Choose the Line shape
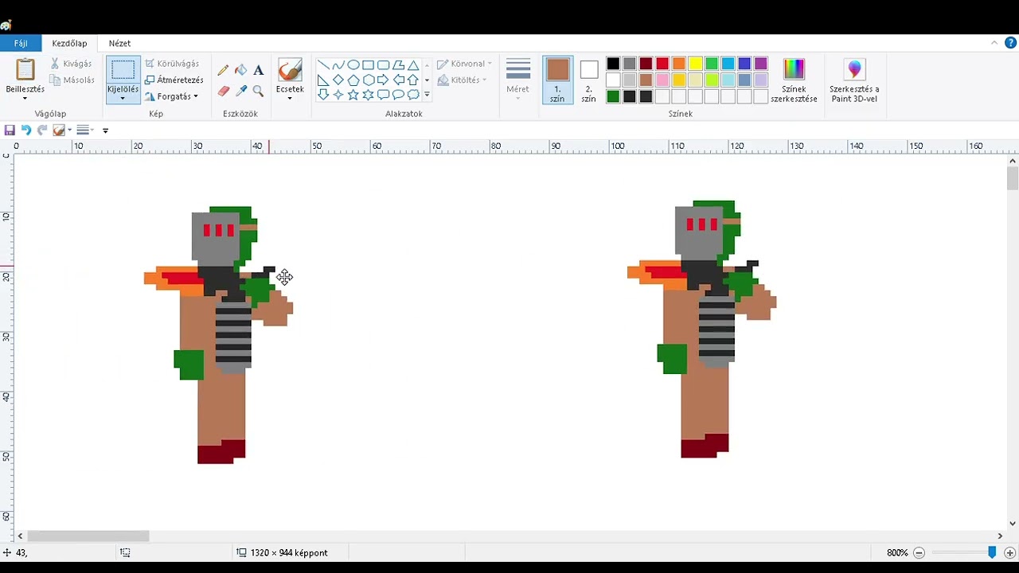The width and height of the screenshot is (1019, 573). (323, 65)
